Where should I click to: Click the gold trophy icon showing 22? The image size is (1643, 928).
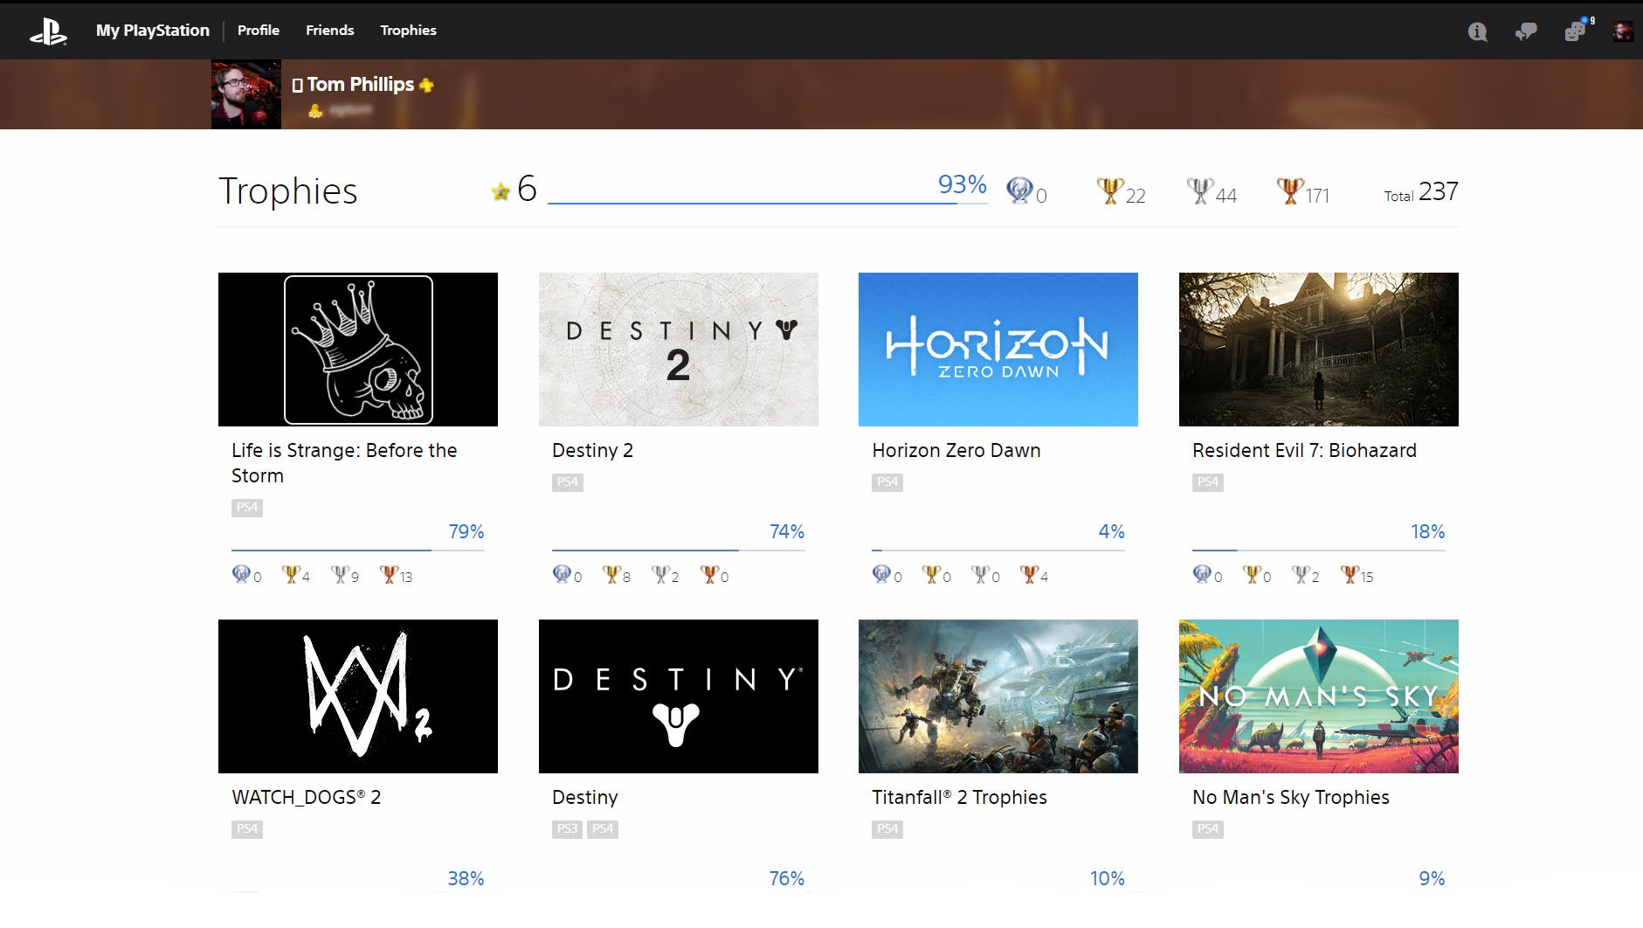1109,190
